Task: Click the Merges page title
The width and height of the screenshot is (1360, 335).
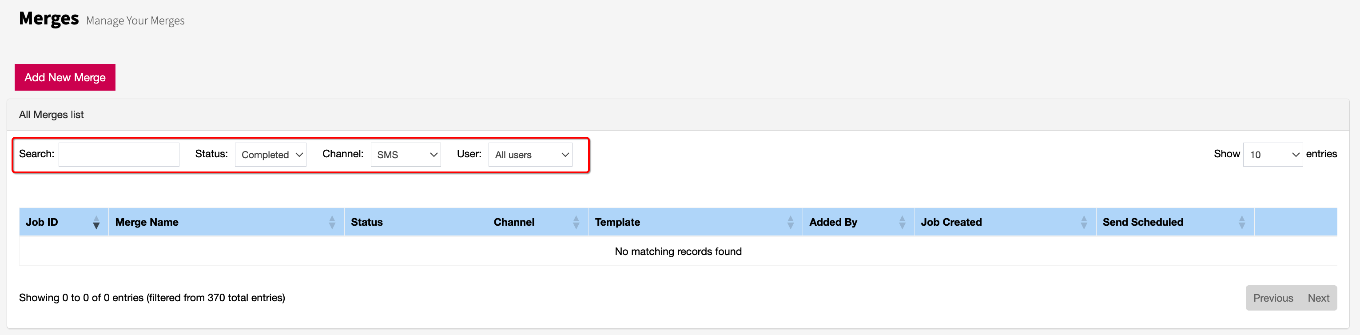Action: point(48,19)
